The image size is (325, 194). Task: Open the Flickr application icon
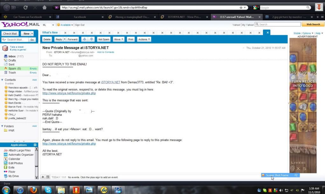pyautogui.click(x=6, y=172)
